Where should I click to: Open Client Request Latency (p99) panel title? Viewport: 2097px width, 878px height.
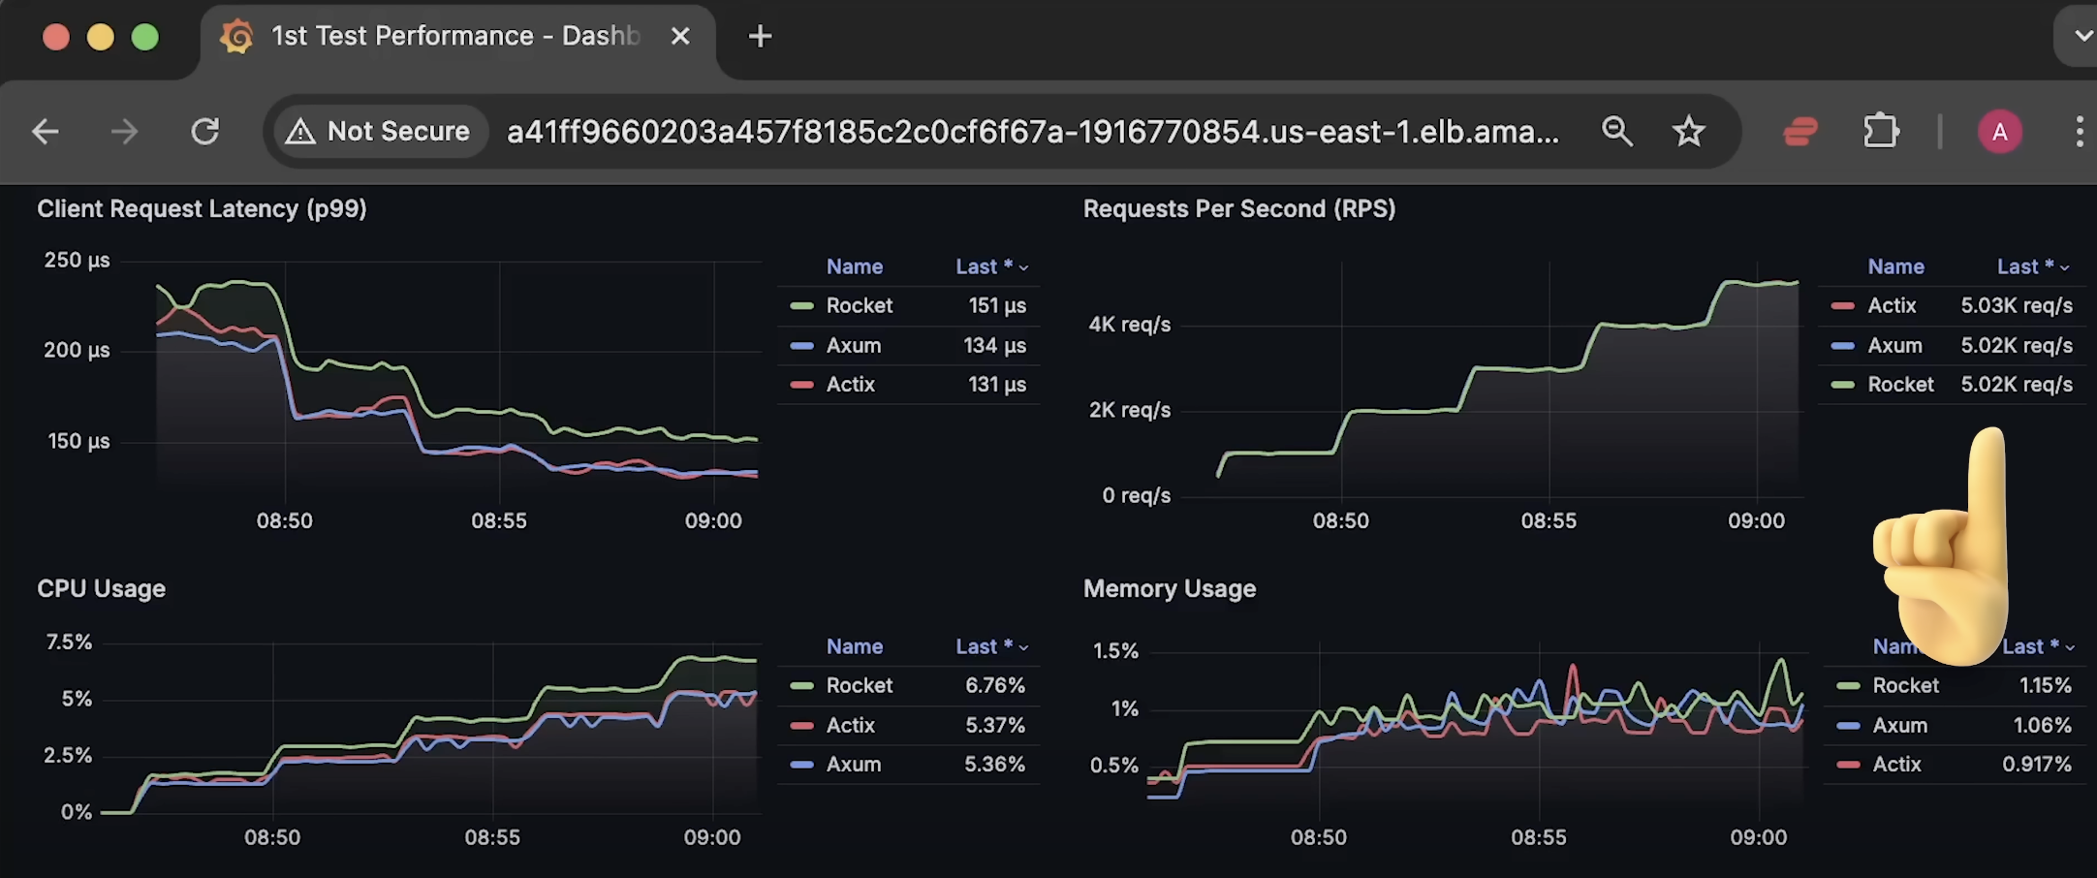(x=202, y=209)
